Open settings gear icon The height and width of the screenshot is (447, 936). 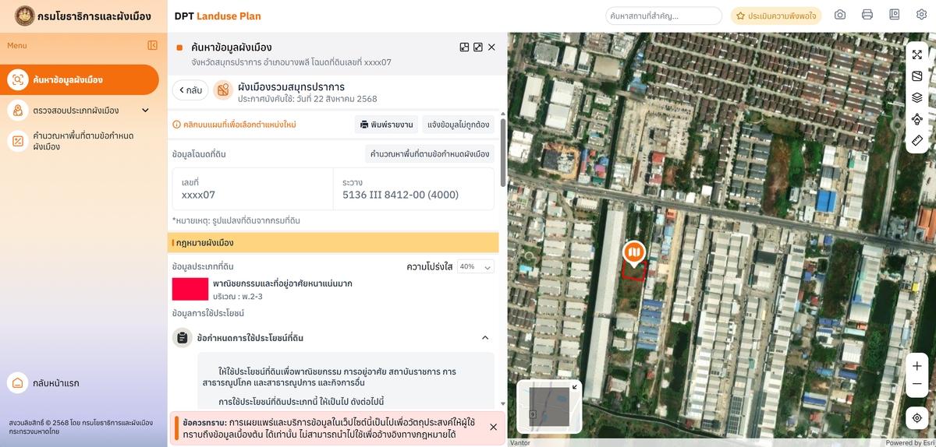(x=921, y=15)
